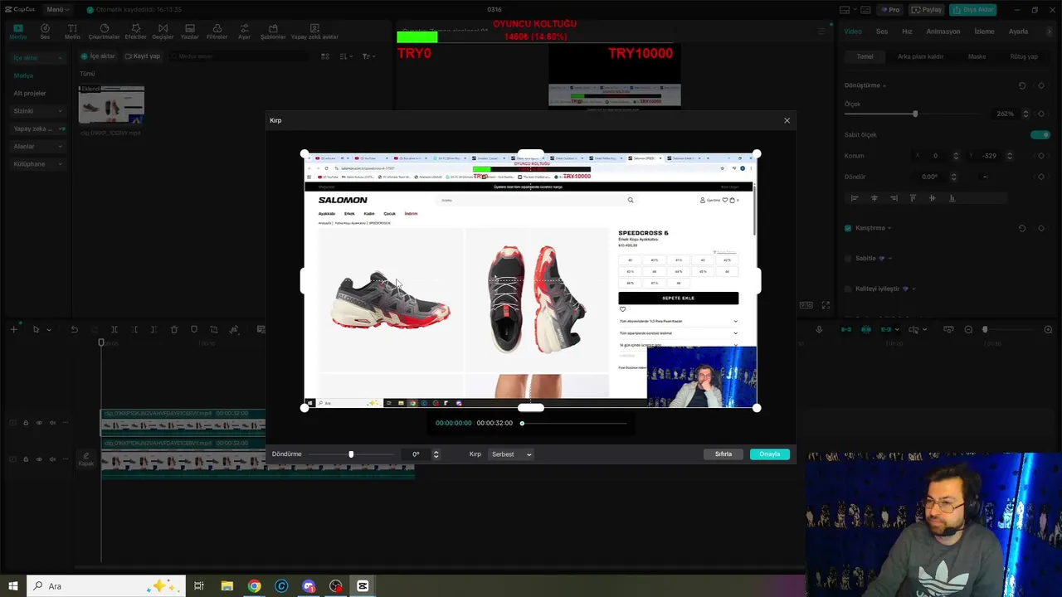This screenshot has height=597, width=1062.
Task: Check the Sabitle checkbox
Action: pyautogui.click(x=848, y=259)
